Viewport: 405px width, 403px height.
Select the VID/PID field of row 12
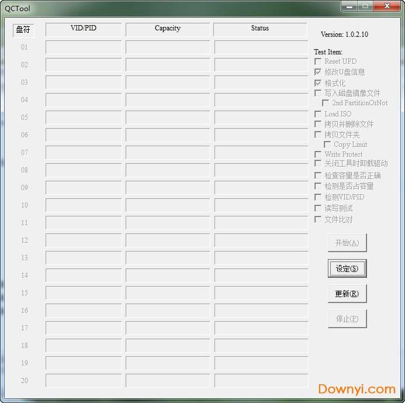click(84, 240)
